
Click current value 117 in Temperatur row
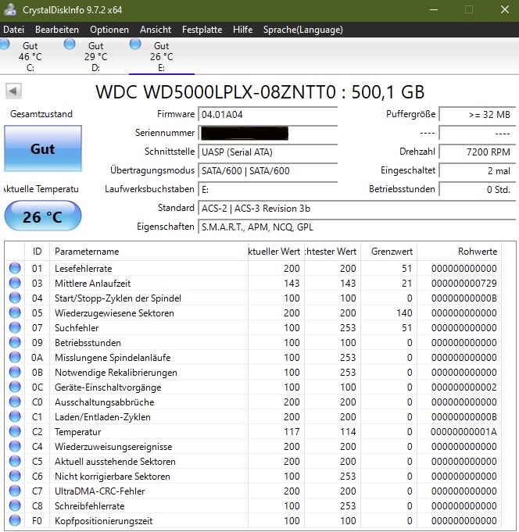[292, 431]
